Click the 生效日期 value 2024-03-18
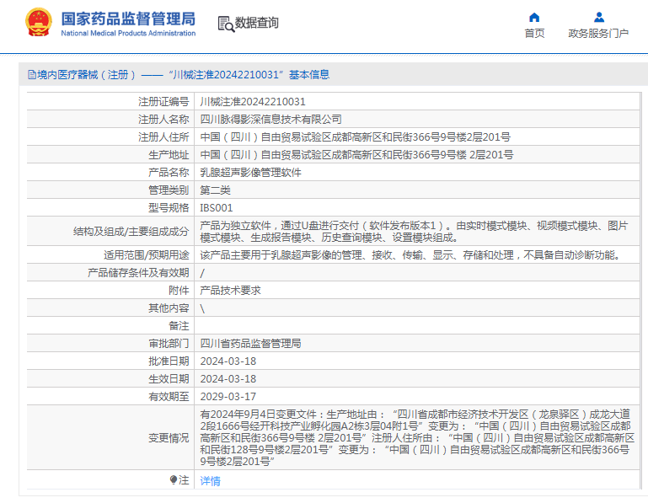This screenshot has width=648, height=503. coord(228,379)
